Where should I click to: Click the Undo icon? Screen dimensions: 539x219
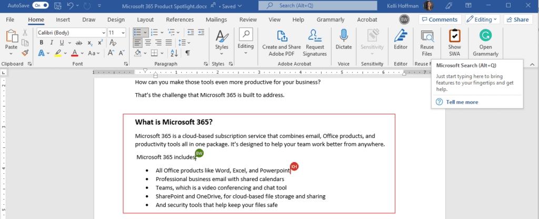pyautogui.click(x=70, y=5)
